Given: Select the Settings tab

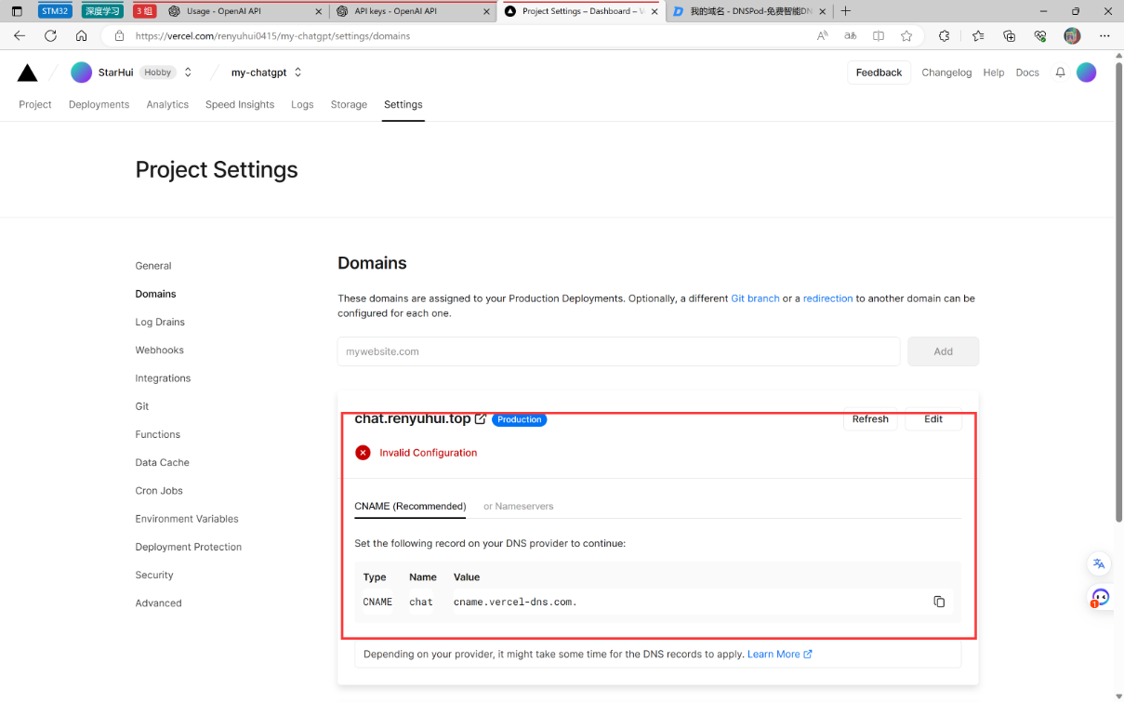Looking at the screenshot, I should [x=403, y=105].
